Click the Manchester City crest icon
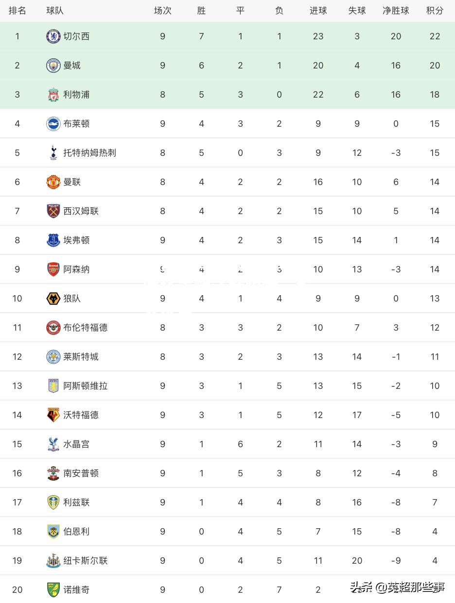The height and width of the screenshot is (603, 455). tap(53, 66)
